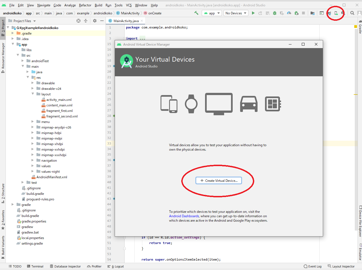Collapse the app folder in the tree
The width and height of the screenshot is (362, 270).
click(12, 44)
